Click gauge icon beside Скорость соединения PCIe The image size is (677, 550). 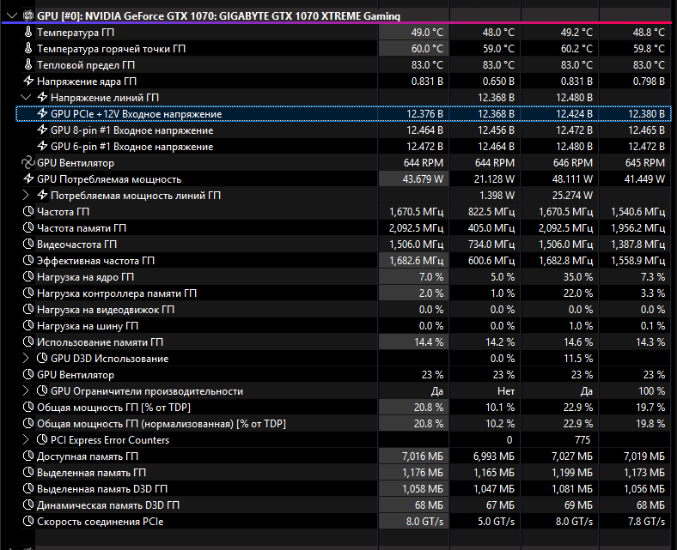28,521
